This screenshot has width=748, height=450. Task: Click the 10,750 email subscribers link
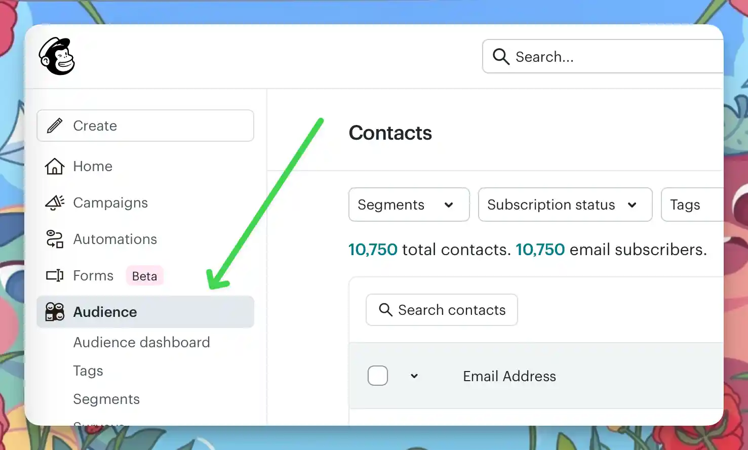pos(540,249)
